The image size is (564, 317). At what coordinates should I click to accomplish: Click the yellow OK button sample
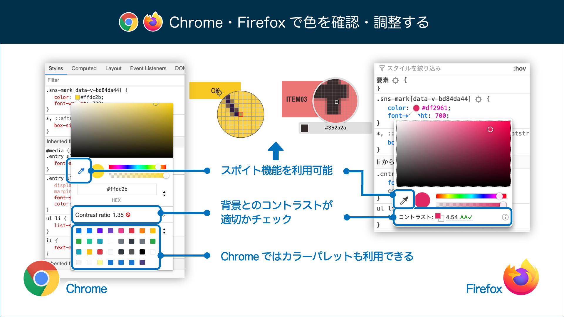coord(215,90)
